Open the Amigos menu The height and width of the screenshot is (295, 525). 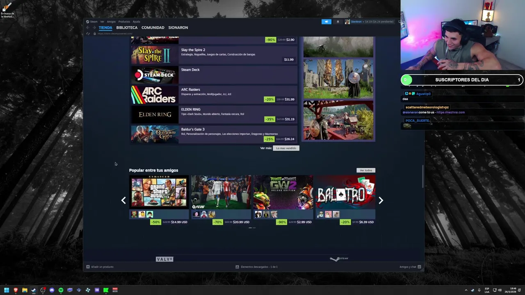[111, 22]
